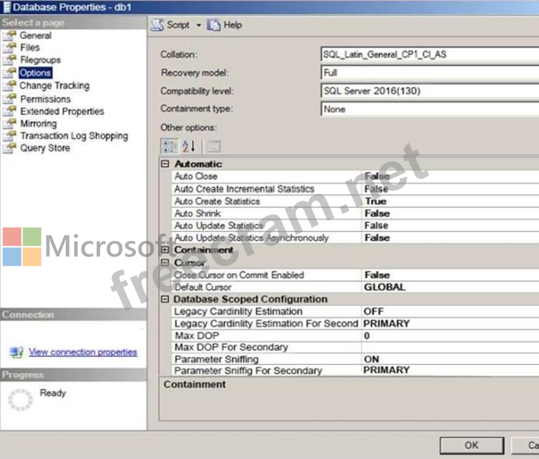Select the Query Store page
The image size is (539, 459).
pos(45,148)
